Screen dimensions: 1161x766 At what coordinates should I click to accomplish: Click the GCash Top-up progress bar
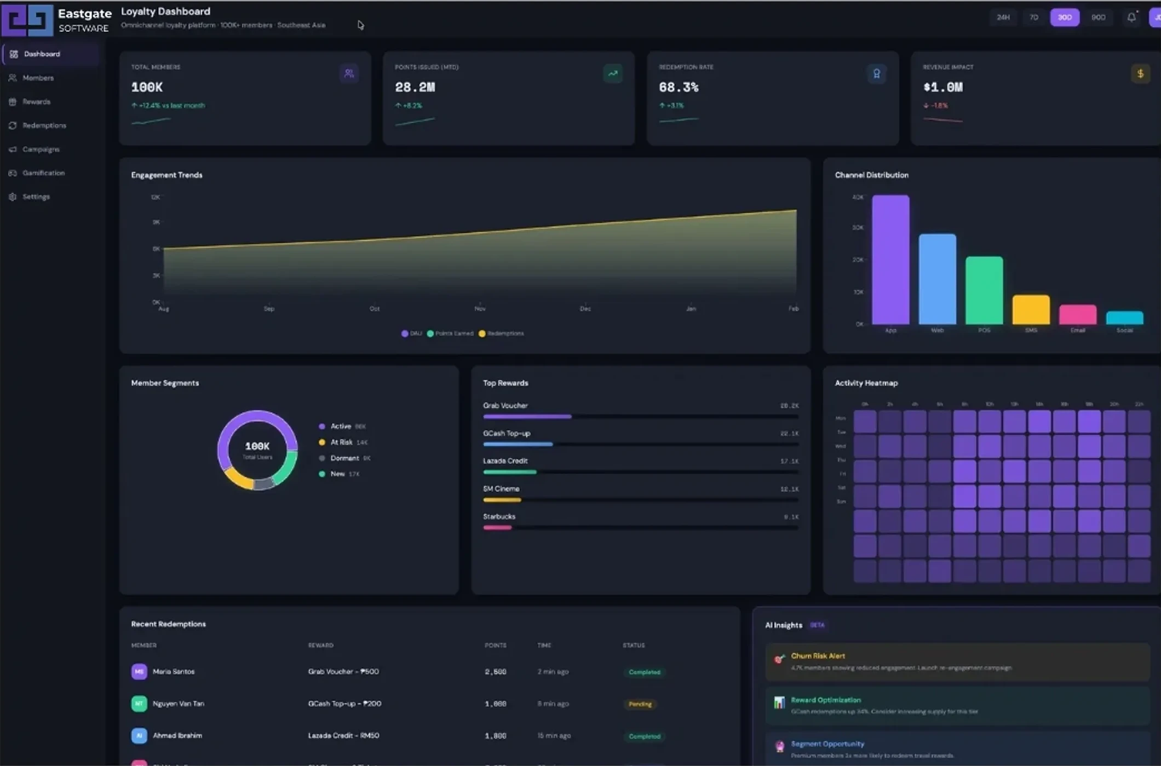click(640, 444)
